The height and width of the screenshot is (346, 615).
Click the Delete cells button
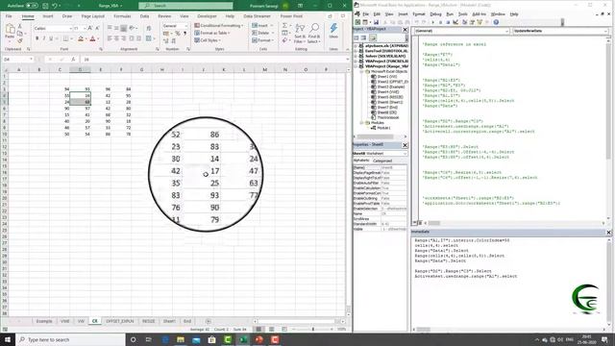coord(261,33)
